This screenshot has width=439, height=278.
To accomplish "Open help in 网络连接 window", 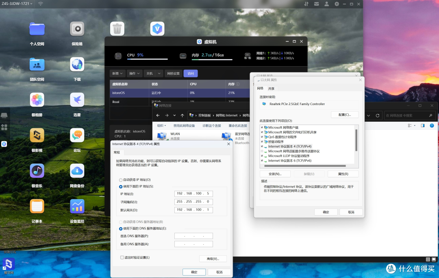I will click(x=432, y=125).
